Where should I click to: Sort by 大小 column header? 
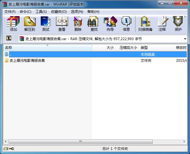(104, 47)
